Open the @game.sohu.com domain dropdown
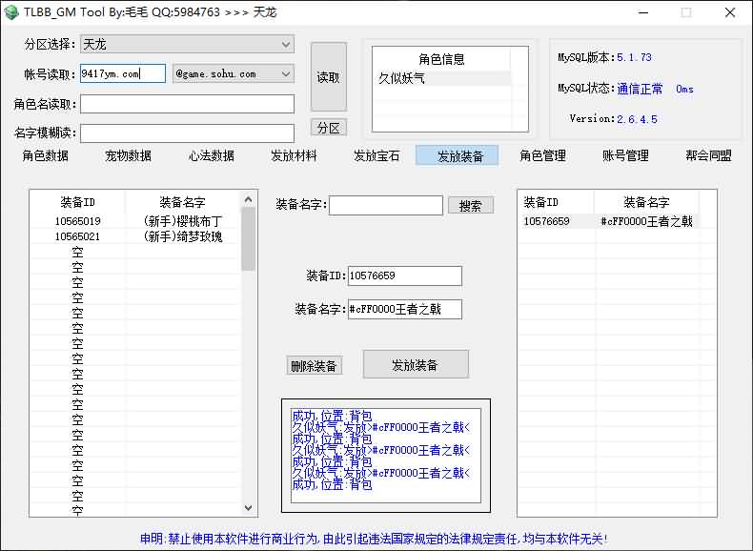 click(x=234, y=74)
